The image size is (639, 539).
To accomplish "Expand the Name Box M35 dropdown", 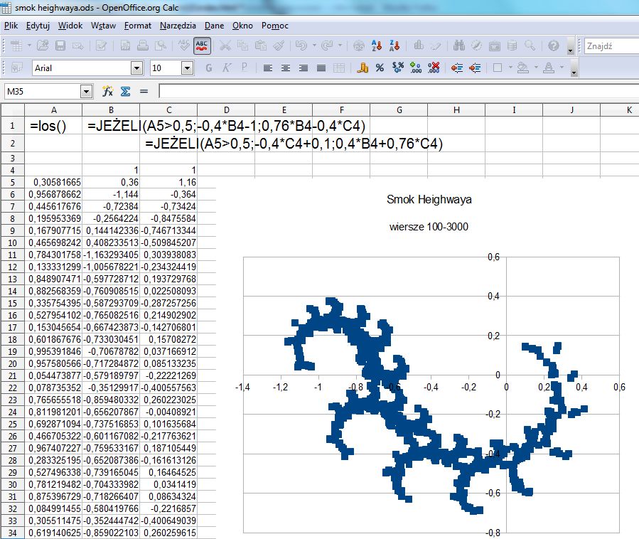I will (87, 92).
